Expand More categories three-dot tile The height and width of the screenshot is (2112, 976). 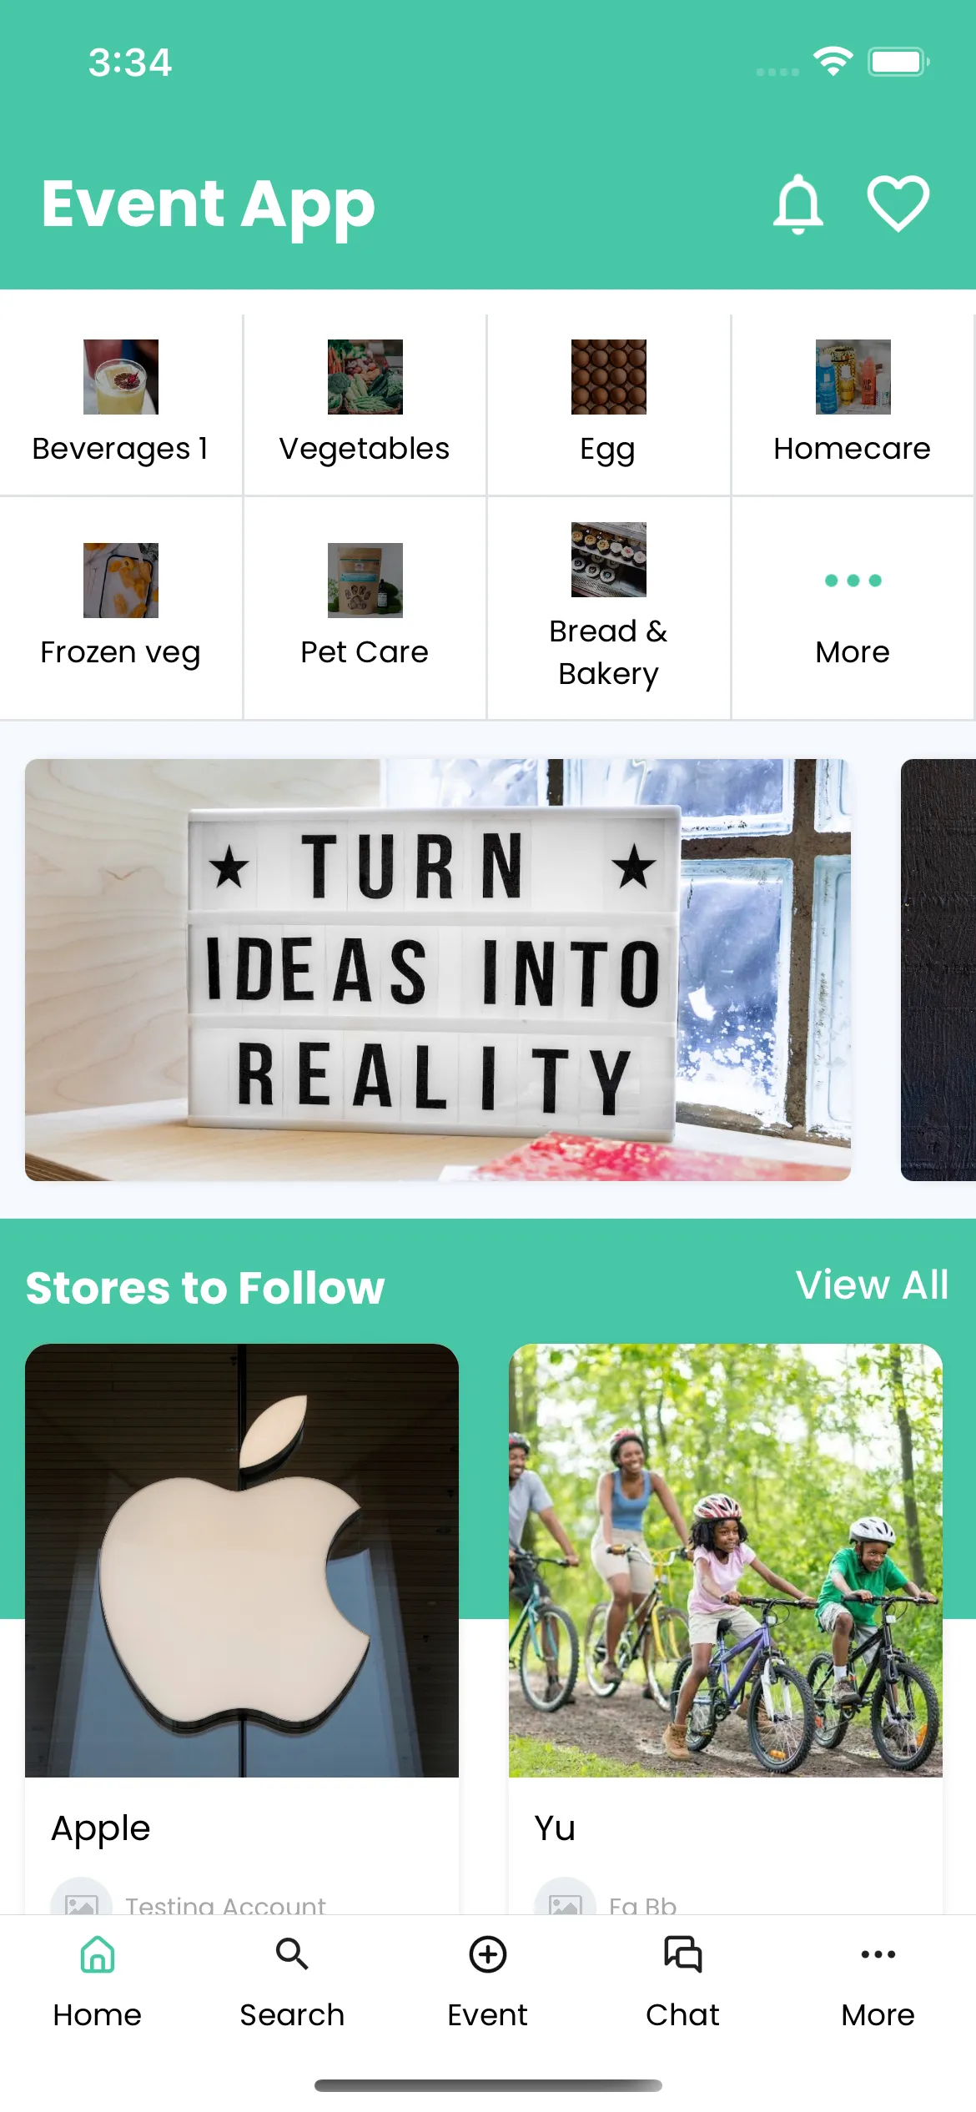click(853, 609)
